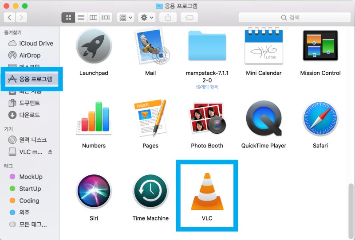Select the Pages app icon
The height and width of the screenshot is (240, 355).
point(150,118)
